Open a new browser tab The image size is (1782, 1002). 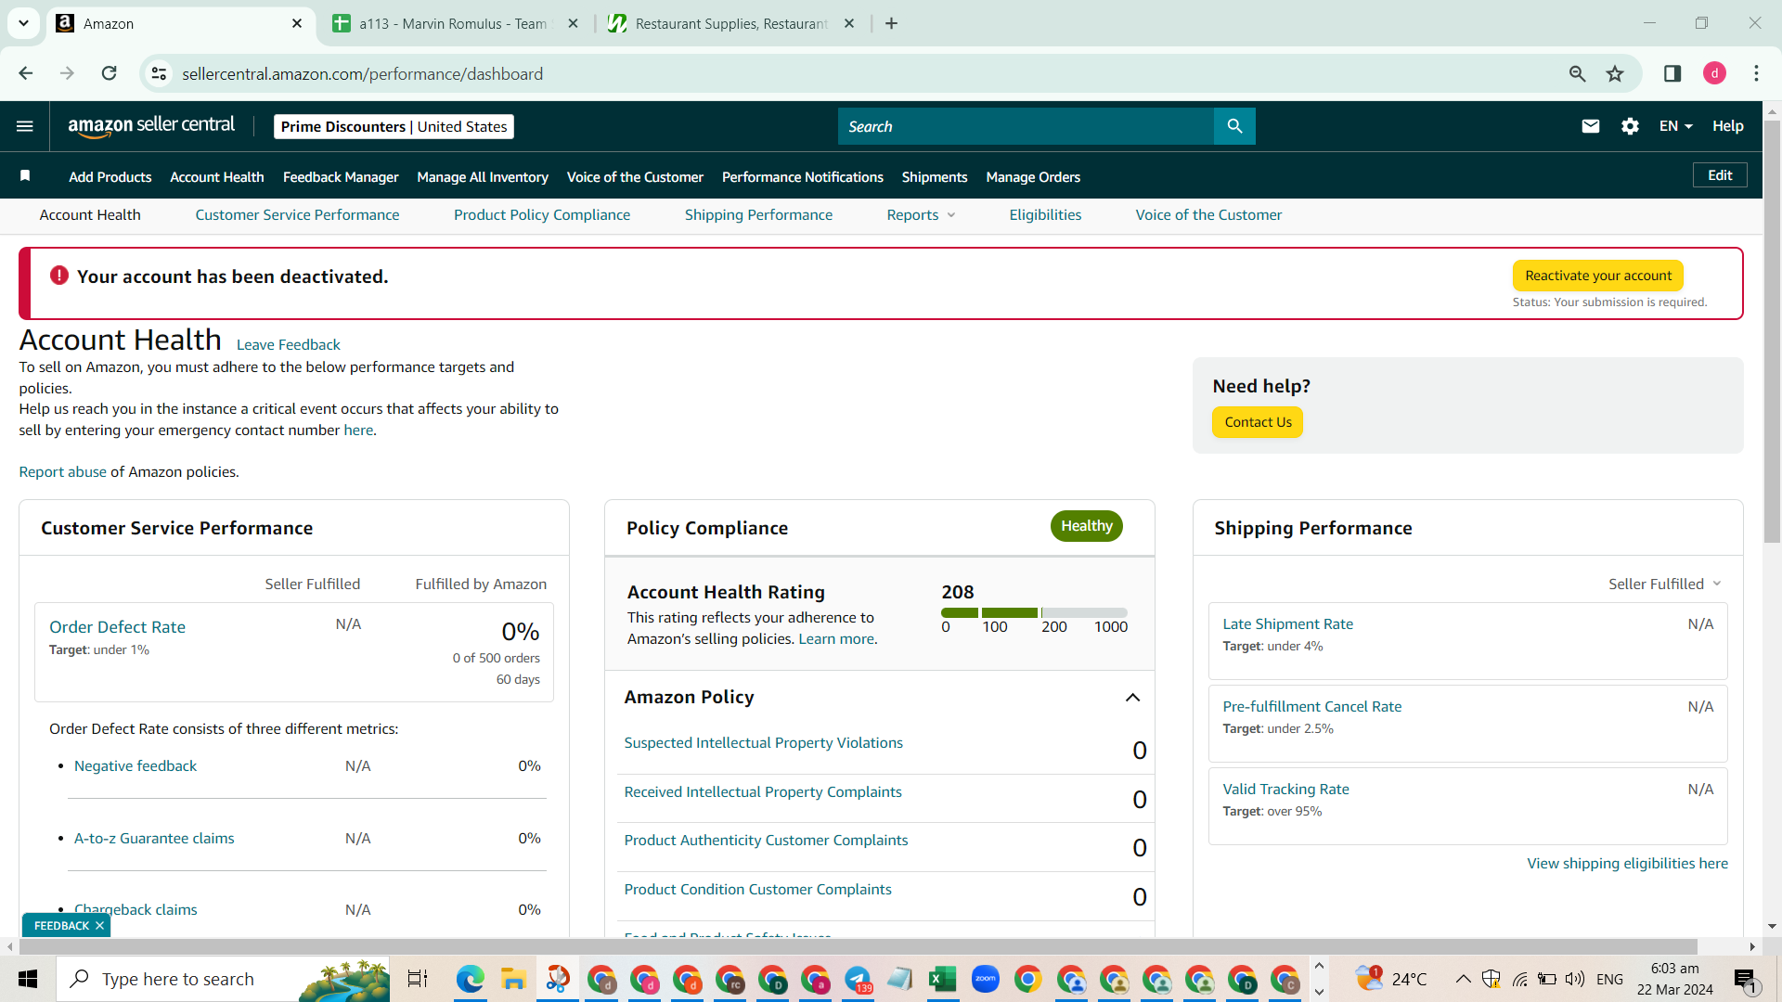tap(891, 23)
